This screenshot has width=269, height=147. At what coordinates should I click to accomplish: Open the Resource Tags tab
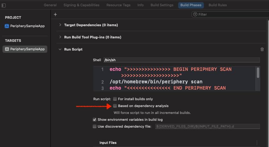click(x=118, y=5)
